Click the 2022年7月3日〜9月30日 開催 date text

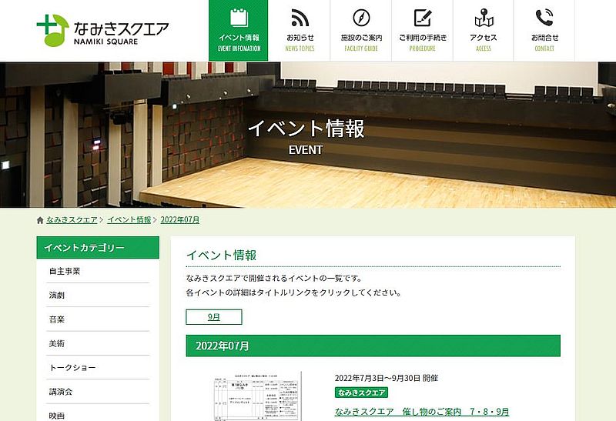(387, 378)
